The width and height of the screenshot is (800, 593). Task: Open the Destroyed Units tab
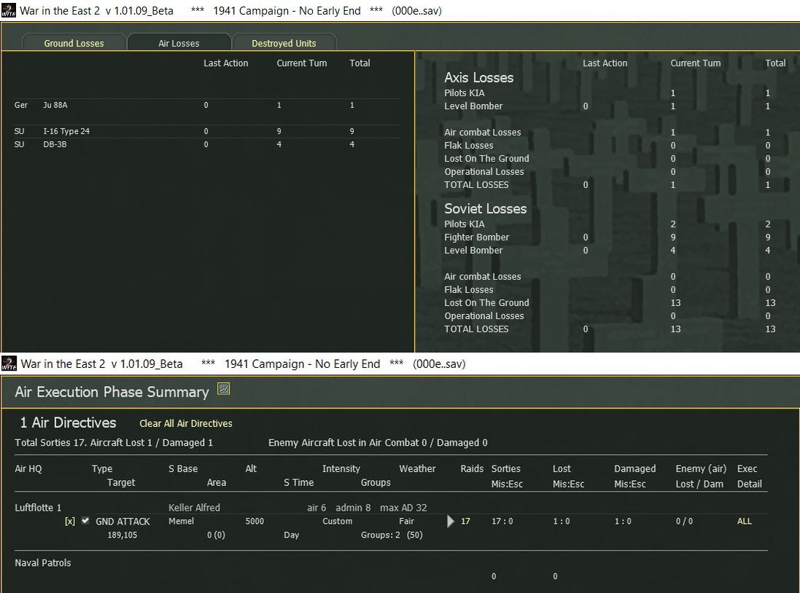click(x=284, y=43)
